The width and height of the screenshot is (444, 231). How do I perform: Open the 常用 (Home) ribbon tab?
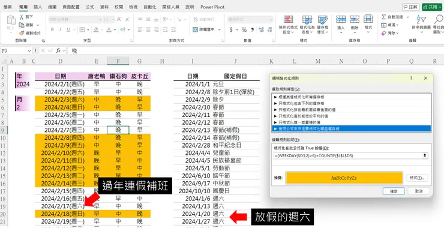[x=23, y=7]
